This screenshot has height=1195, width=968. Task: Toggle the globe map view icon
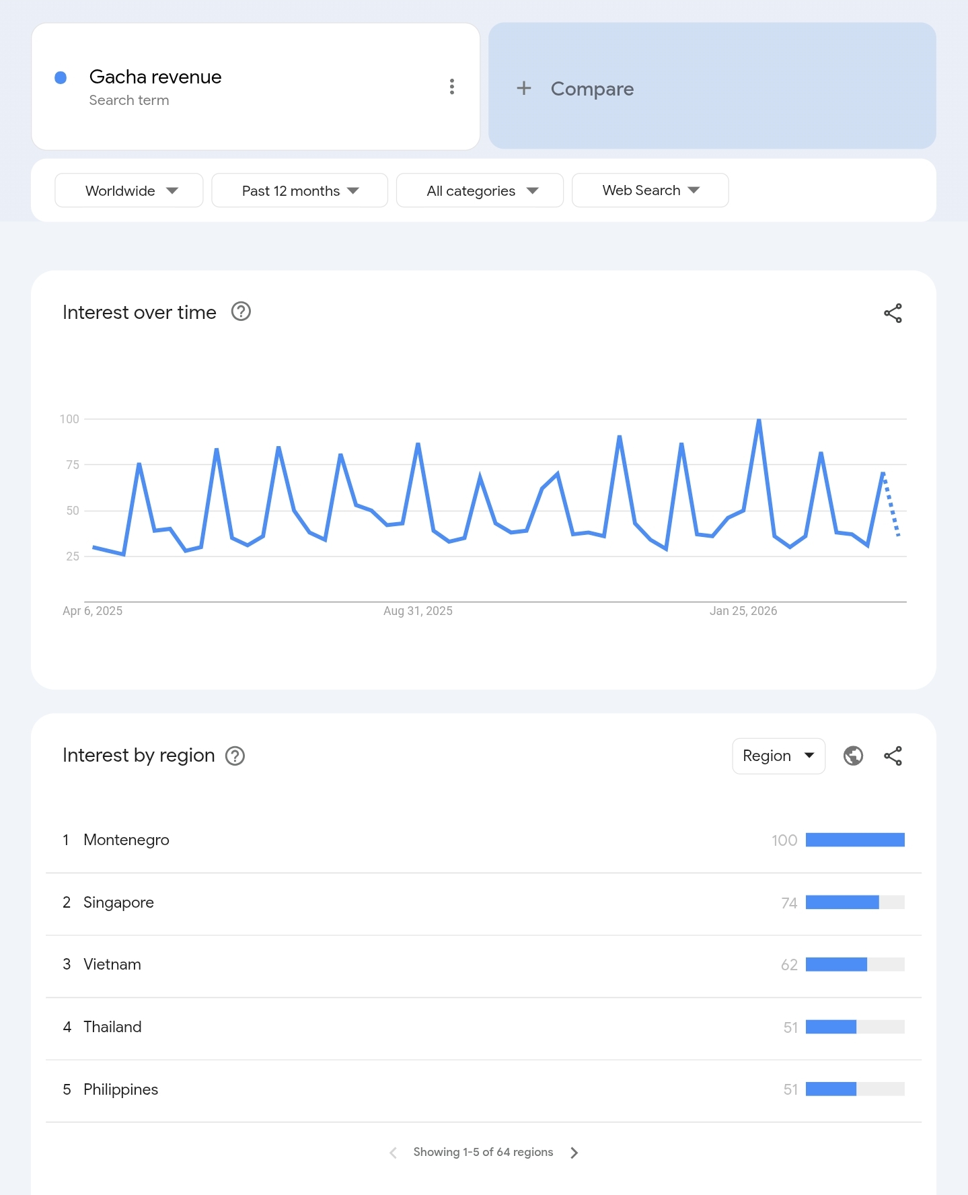(853, 756)
